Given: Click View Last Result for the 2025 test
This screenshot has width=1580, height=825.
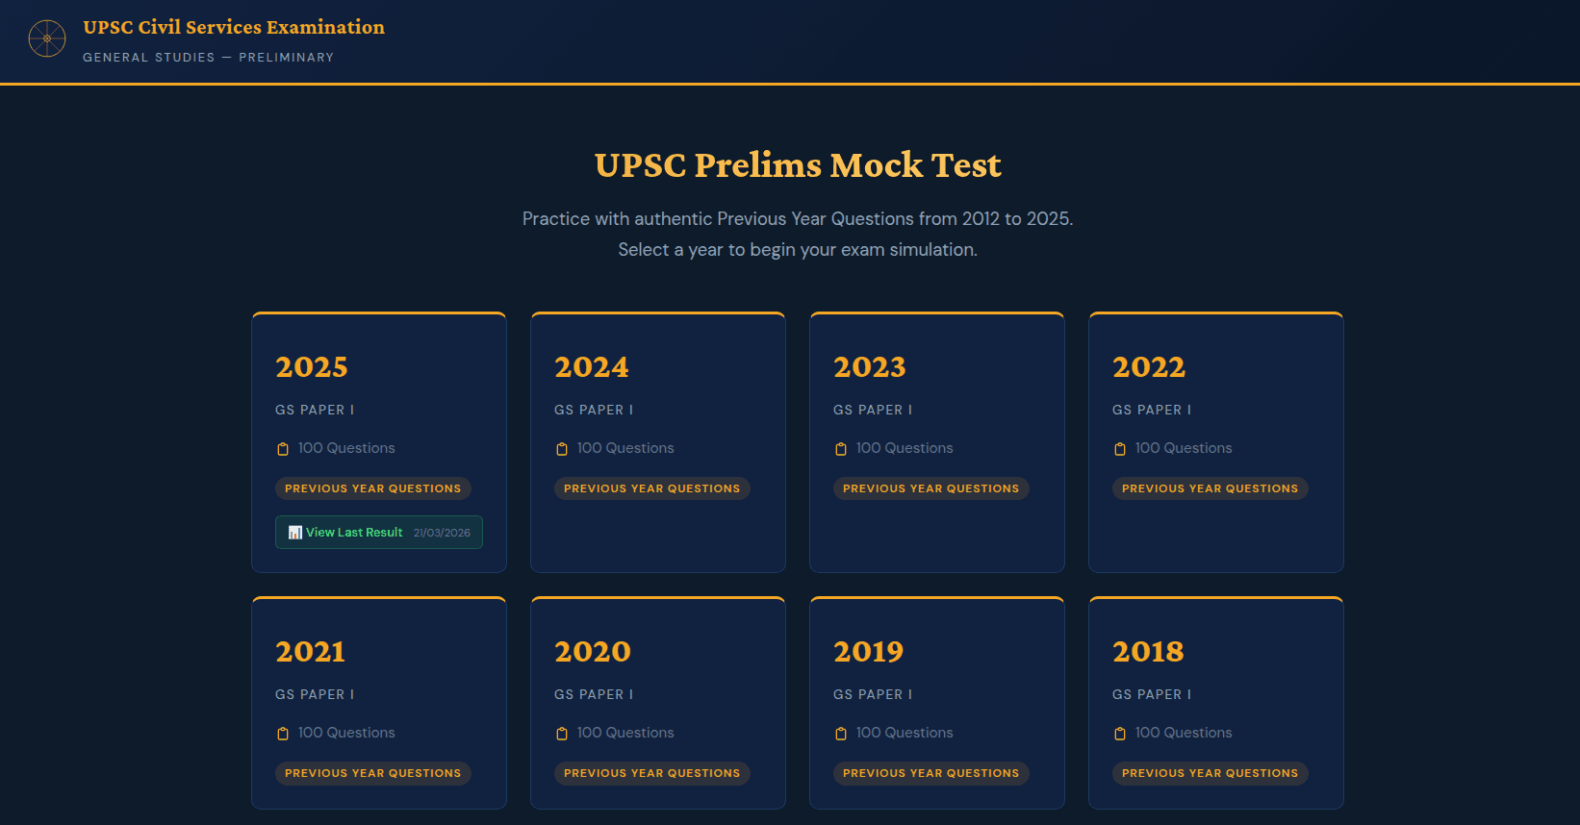Looking at the screenshot, I should [x=354, y=532].
